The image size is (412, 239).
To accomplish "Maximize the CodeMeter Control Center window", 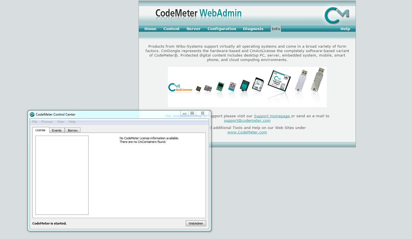I will (x=192, y=113).
